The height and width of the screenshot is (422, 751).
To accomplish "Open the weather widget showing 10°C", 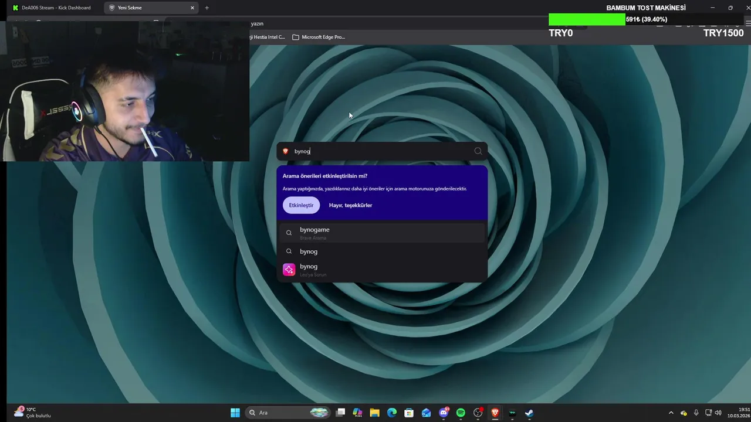I will (x=33, y=413).
